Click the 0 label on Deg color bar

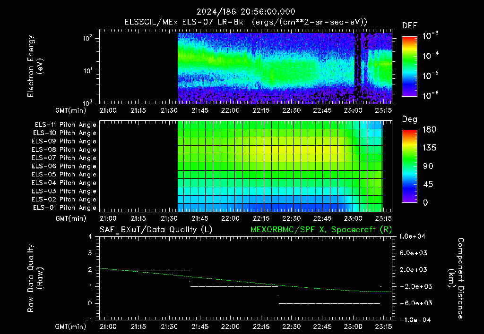(x=425, y=202)
